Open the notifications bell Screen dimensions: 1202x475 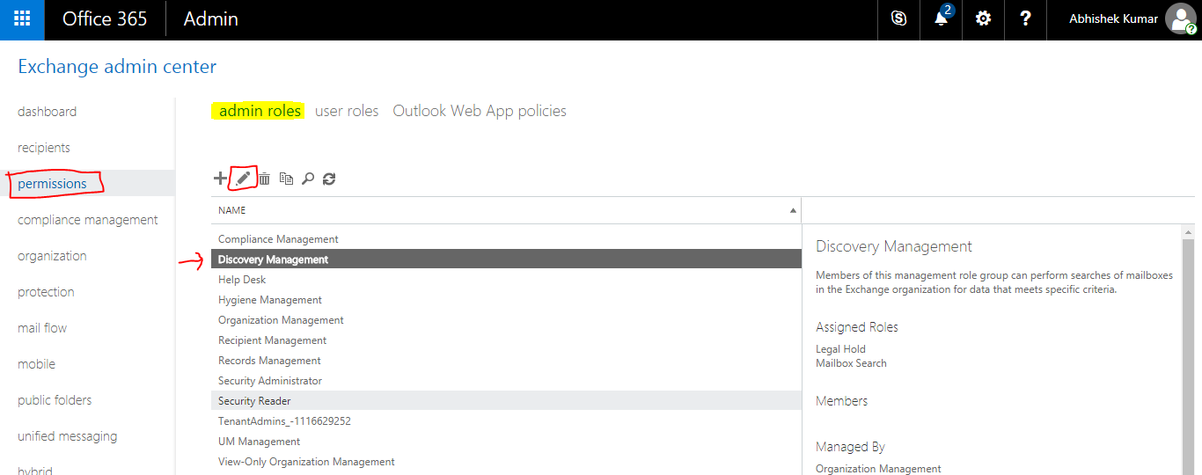click(x=942, y=18)
